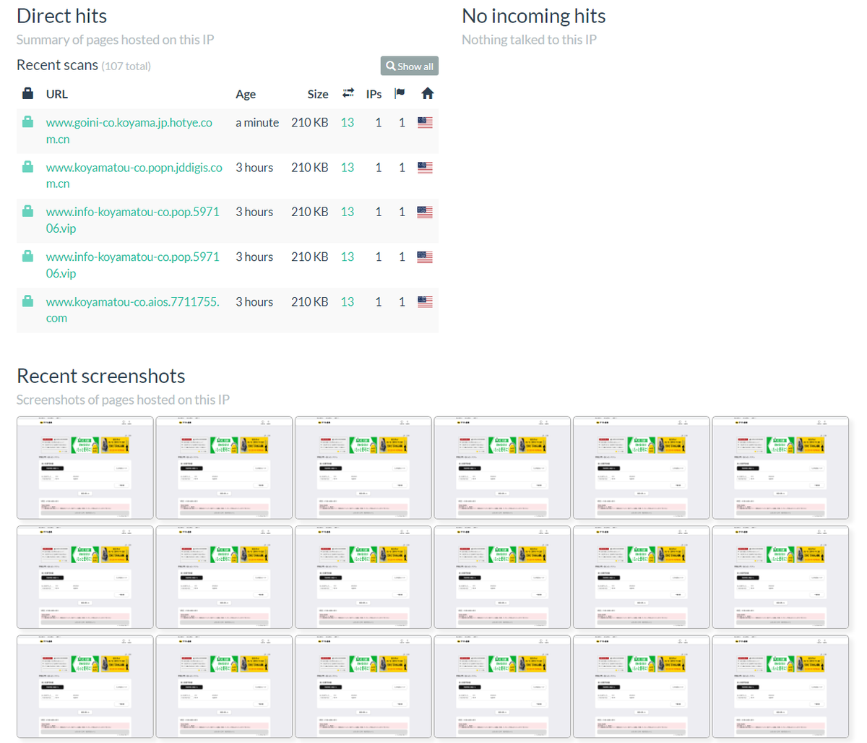The image size is (867, 743).
Task: Click the Show all button
Action: pyautogui.click(x=410, y=66)
